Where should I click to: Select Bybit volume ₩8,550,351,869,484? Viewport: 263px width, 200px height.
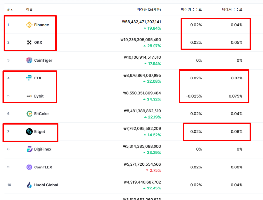coord(142,93)
